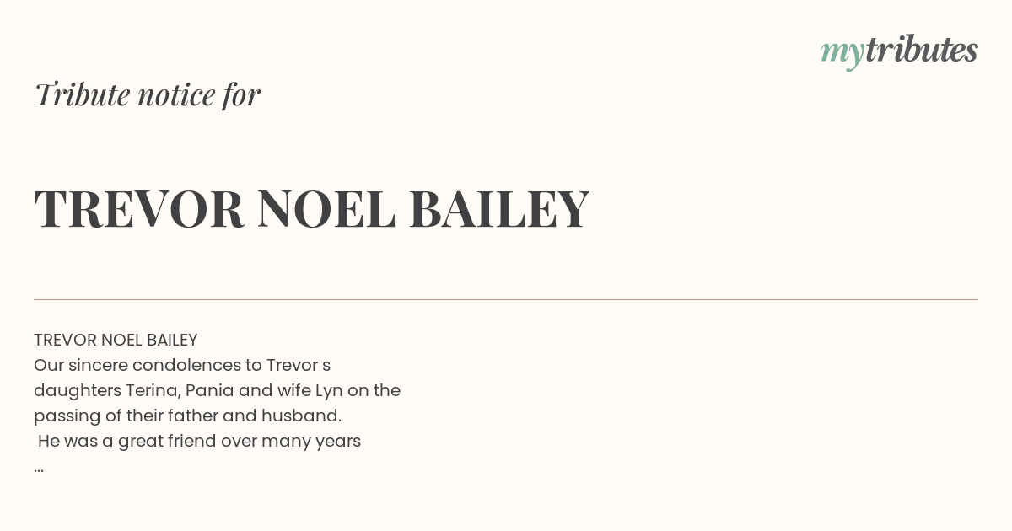Click the large TREVOR NOEL BAILEY title

311,209
